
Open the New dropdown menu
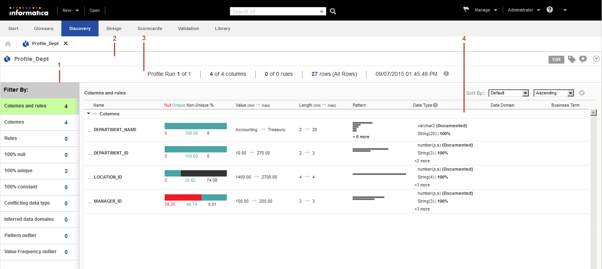70,10
